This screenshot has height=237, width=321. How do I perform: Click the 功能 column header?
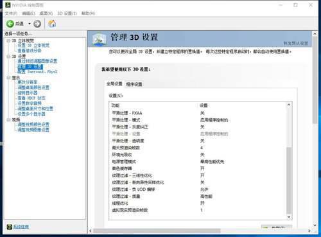(116, 105)
